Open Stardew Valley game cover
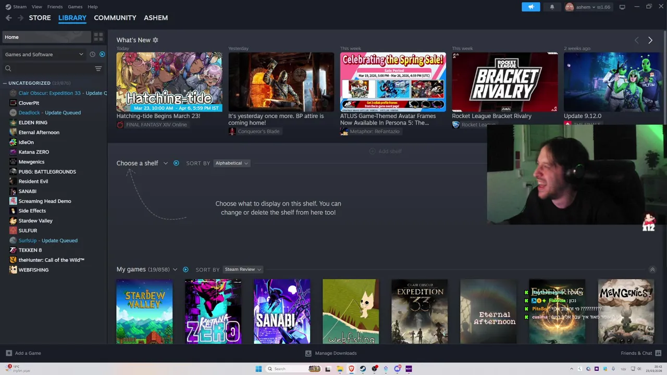 (144, 311)
